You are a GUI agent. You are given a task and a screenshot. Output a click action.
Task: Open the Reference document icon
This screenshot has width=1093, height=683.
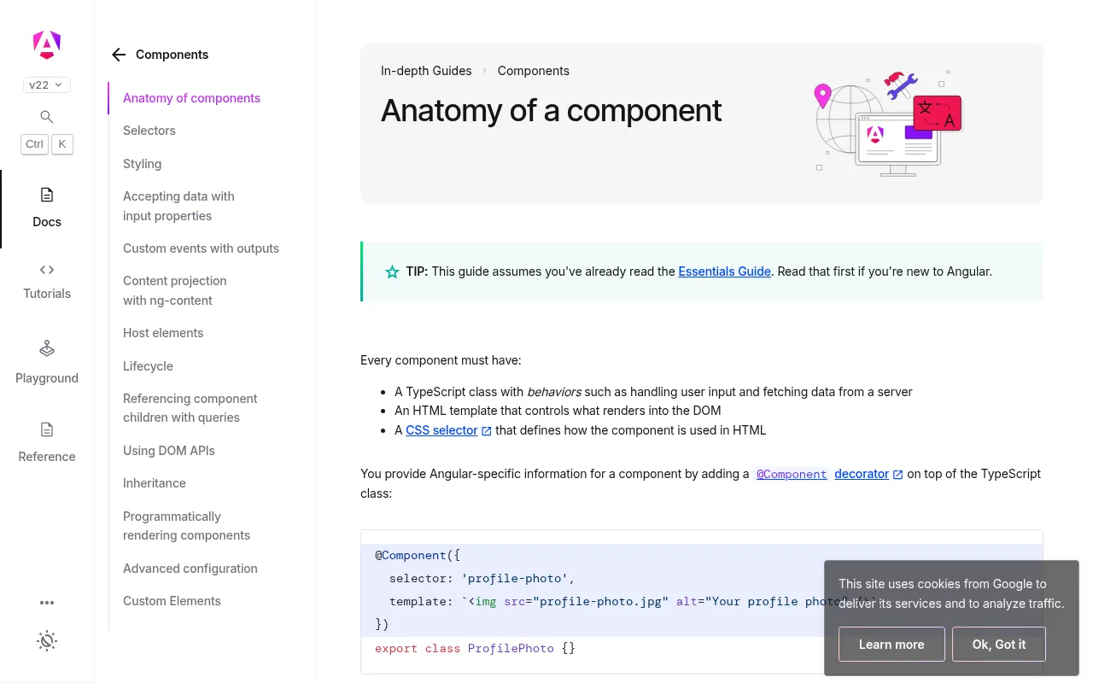coord(47,429)
